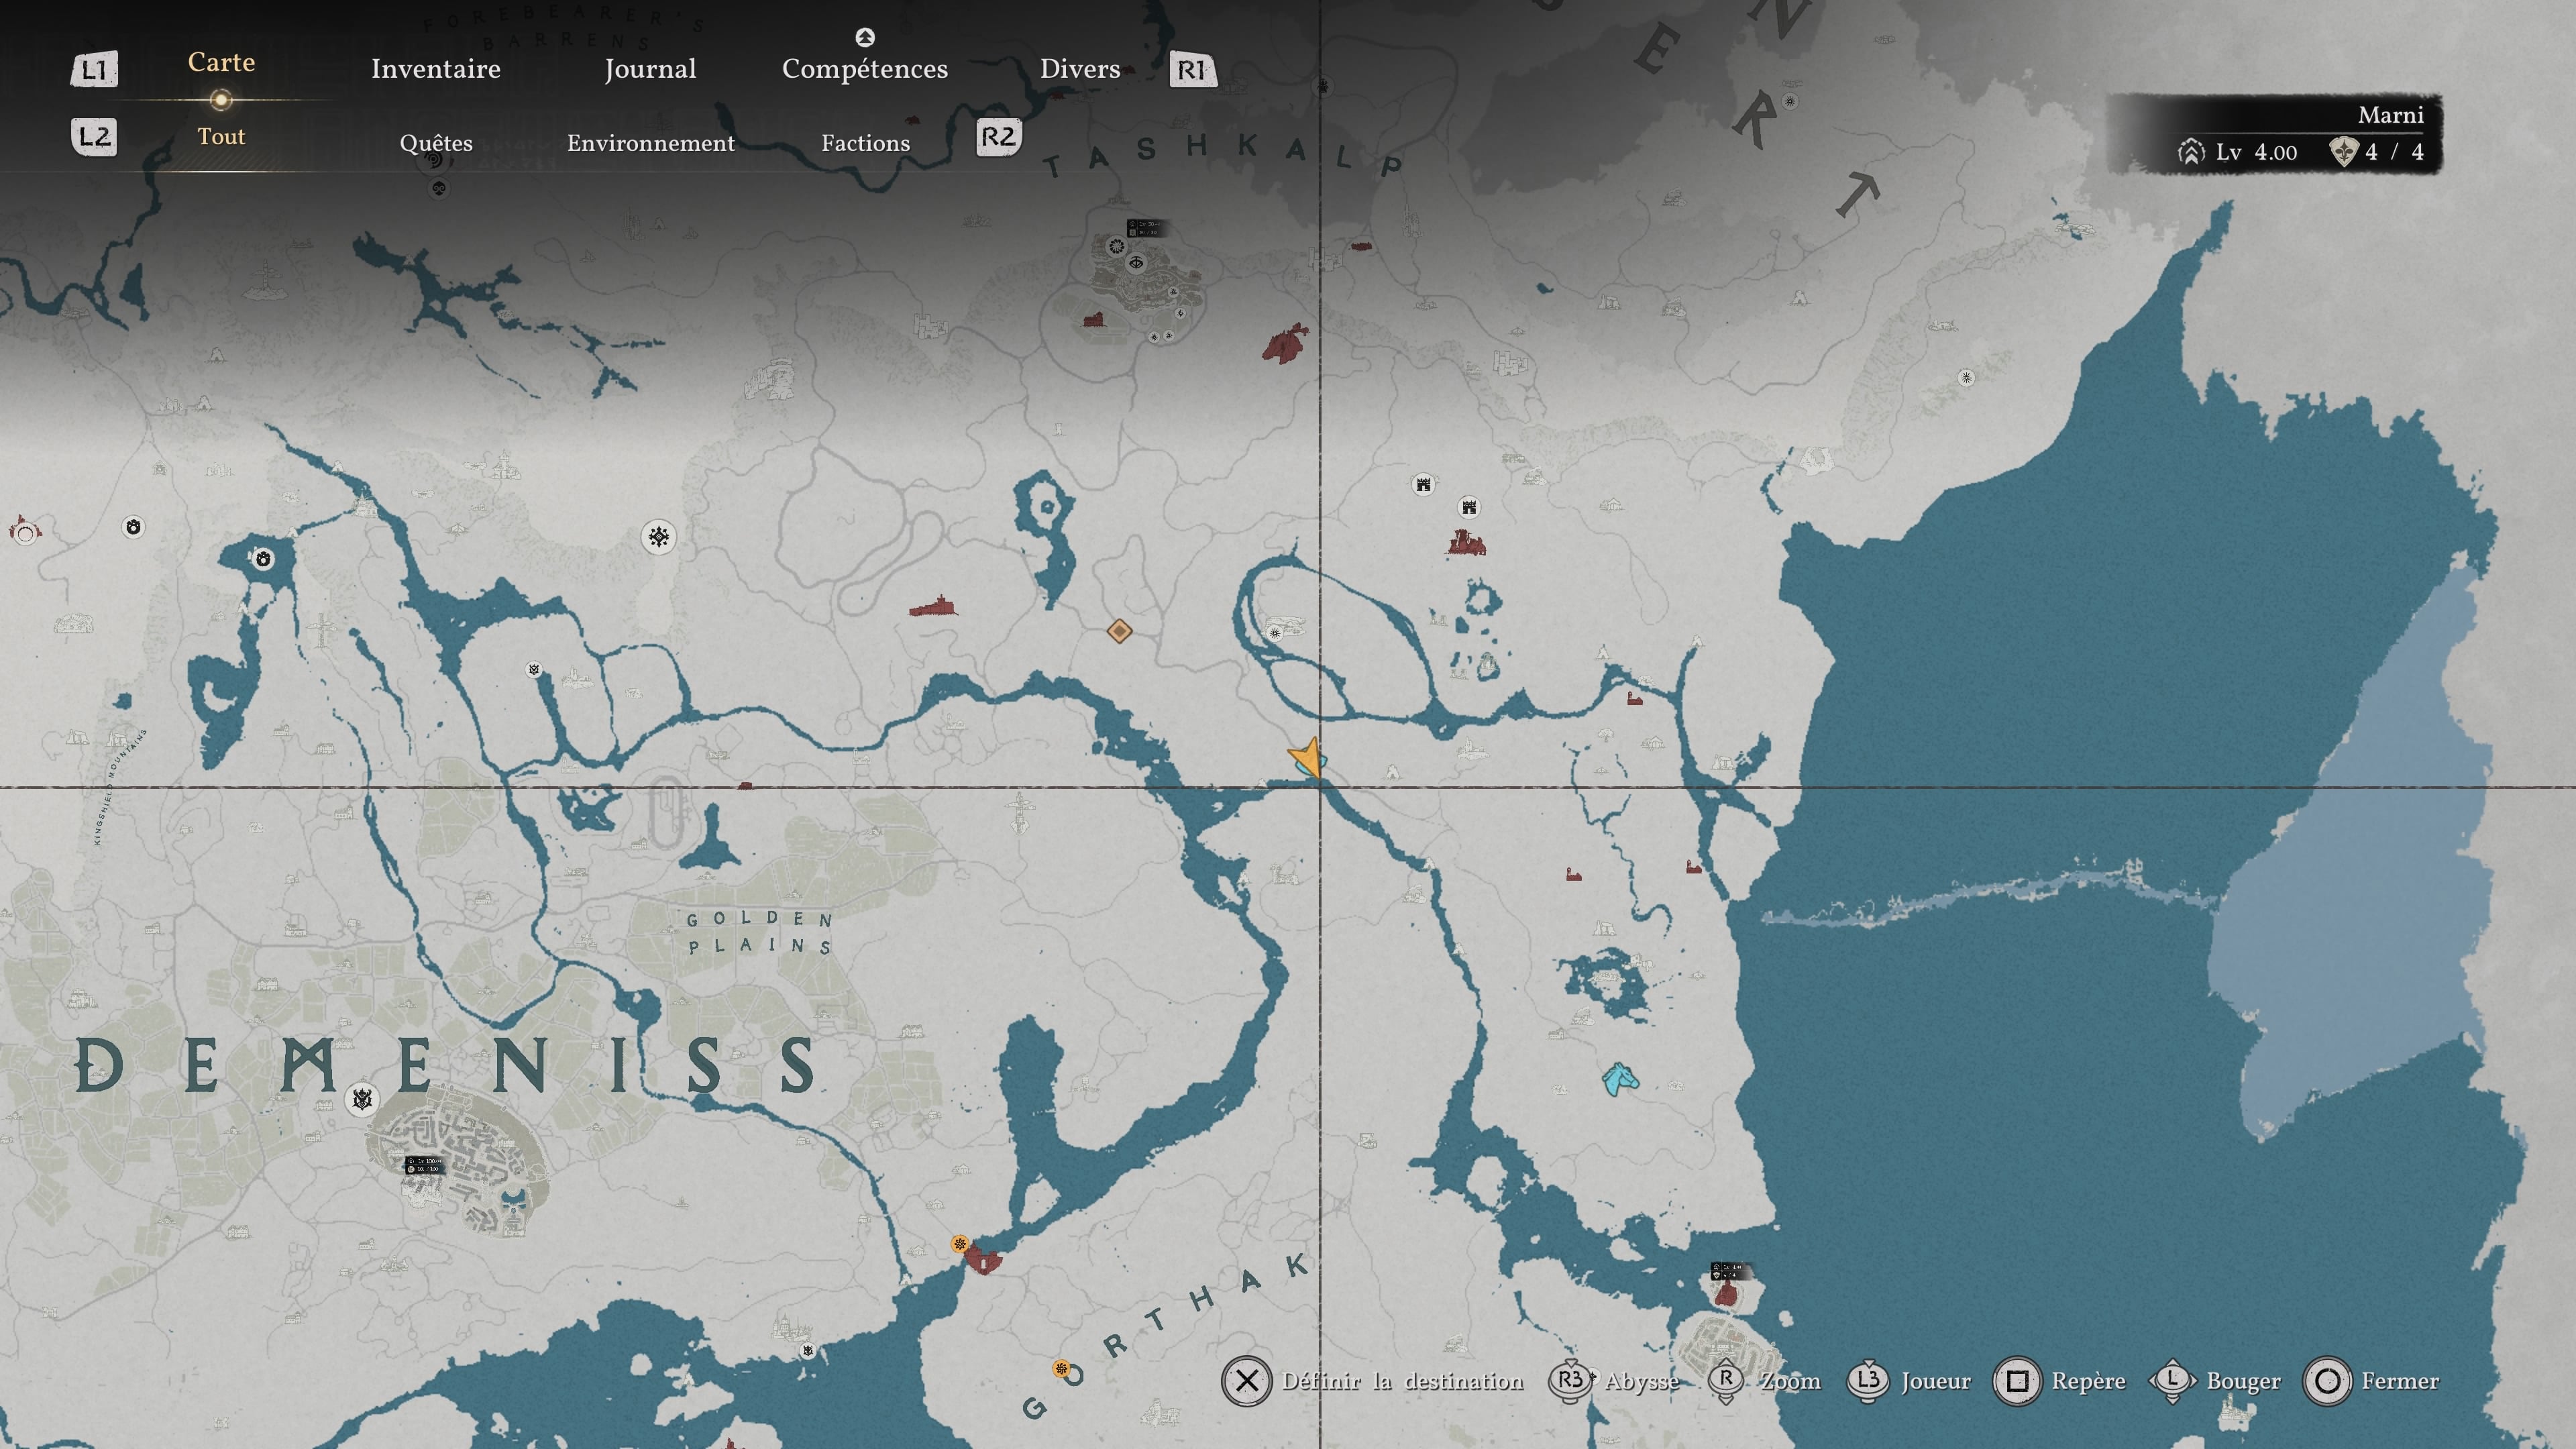Click the Abysse button prompt
Screen dimensions: 2576x1449
1613,1381
